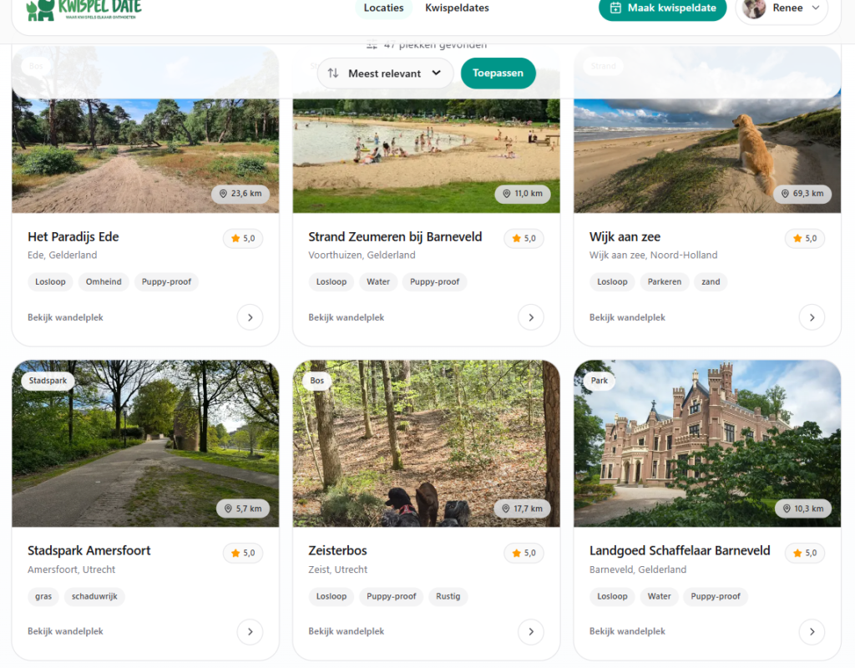The height and width of the screenshot is (668, 855).
Task: Click the 69,3 km distance badge
Action: pos(802,194)
